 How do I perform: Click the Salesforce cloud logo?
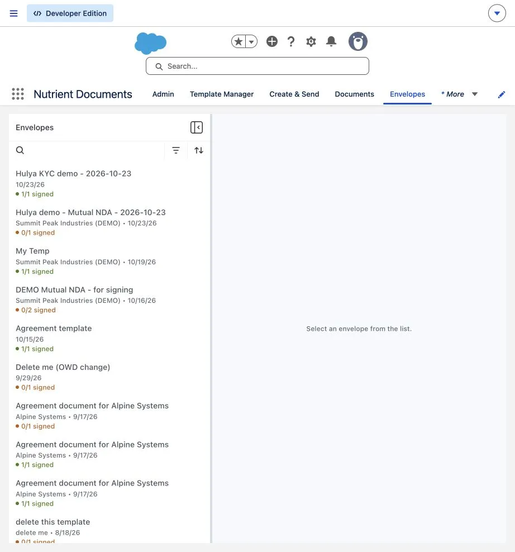pos(150,43)
